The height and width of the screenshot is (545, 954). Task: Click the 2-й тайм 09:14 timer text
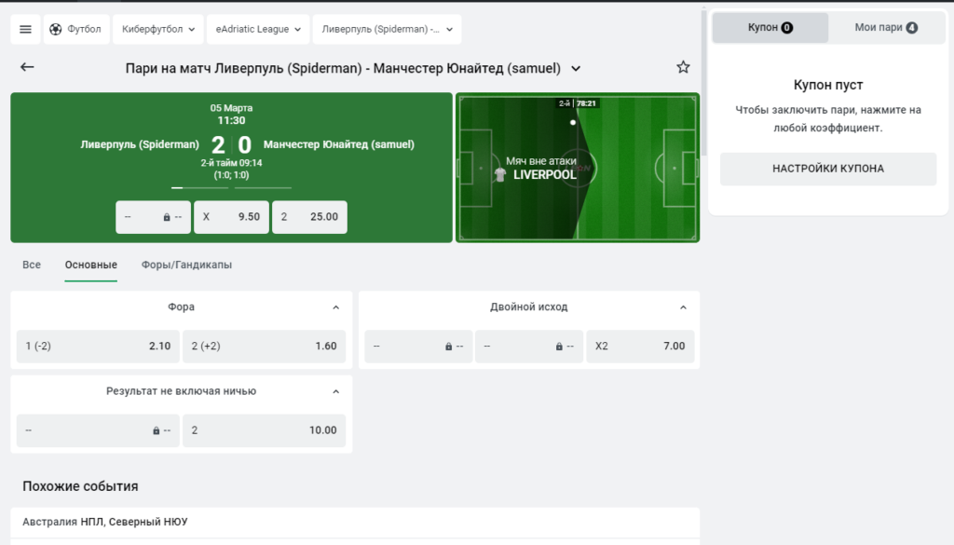pyautogui.click(x=231, y=163)
